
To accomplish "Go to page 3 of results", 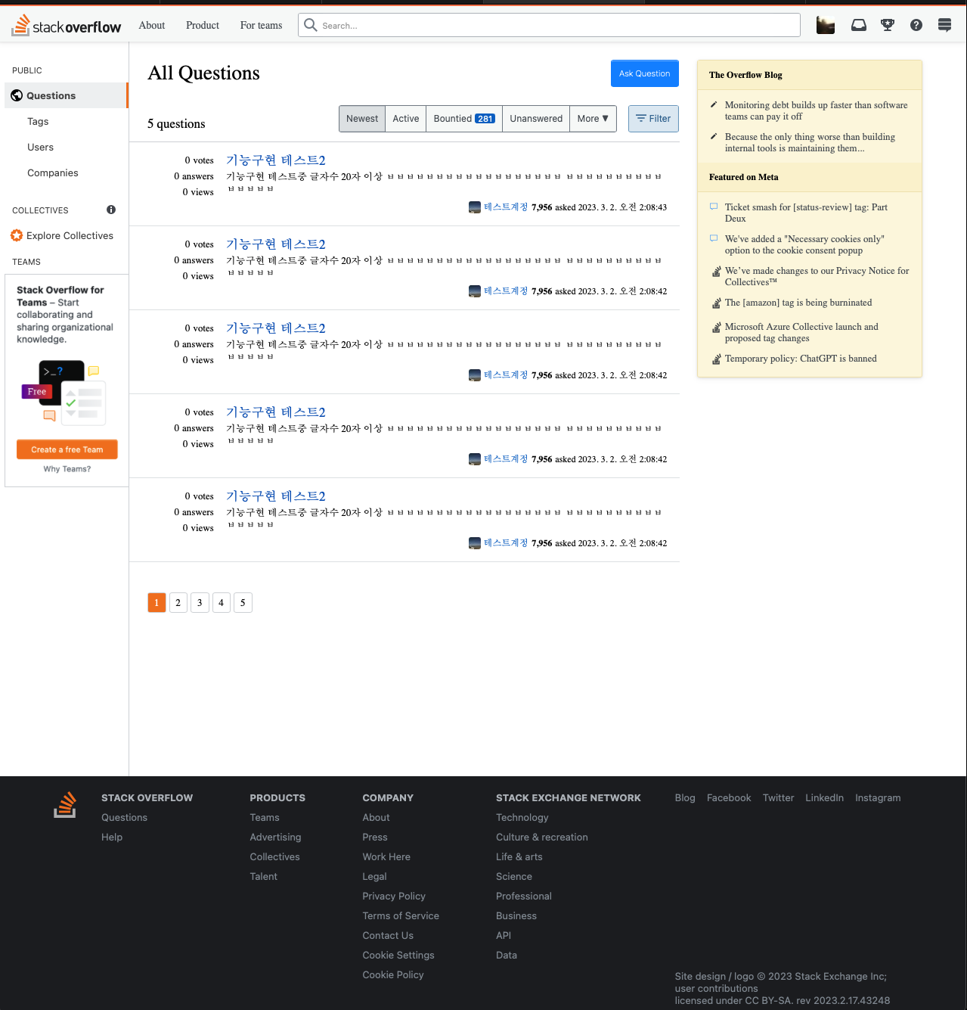I will [x=200, y=602].
